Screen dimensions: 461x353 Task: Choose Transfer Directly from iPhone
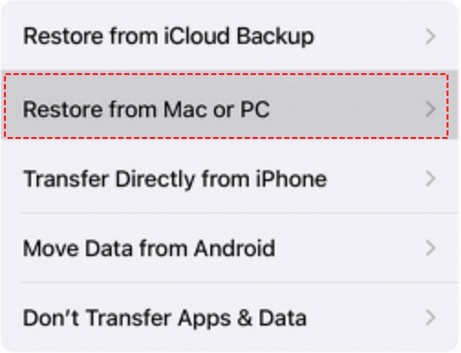(x=175, y=178)
